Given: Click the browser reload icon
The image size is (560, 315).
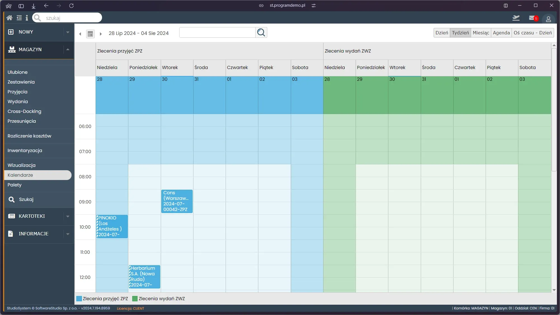Looking at the screenshot, I should coord(71,6).
